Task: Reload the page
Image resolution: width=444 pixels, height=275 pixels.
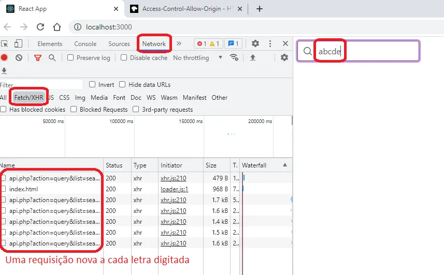Action: (x=40, y=27)
